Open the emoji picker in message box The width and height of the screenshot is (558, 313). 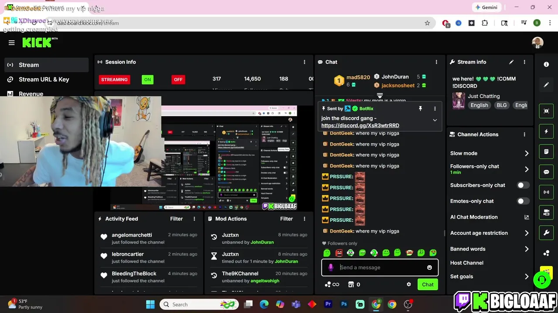point(429,267)
